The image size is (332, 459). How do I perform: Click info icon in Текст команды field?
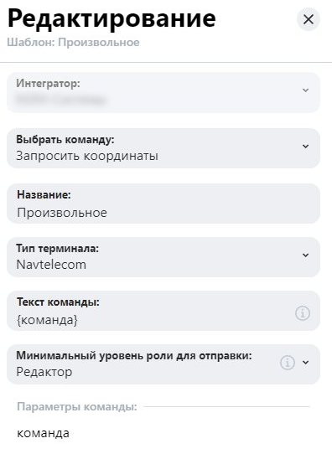pyautogui.click(x=303, y=313)
